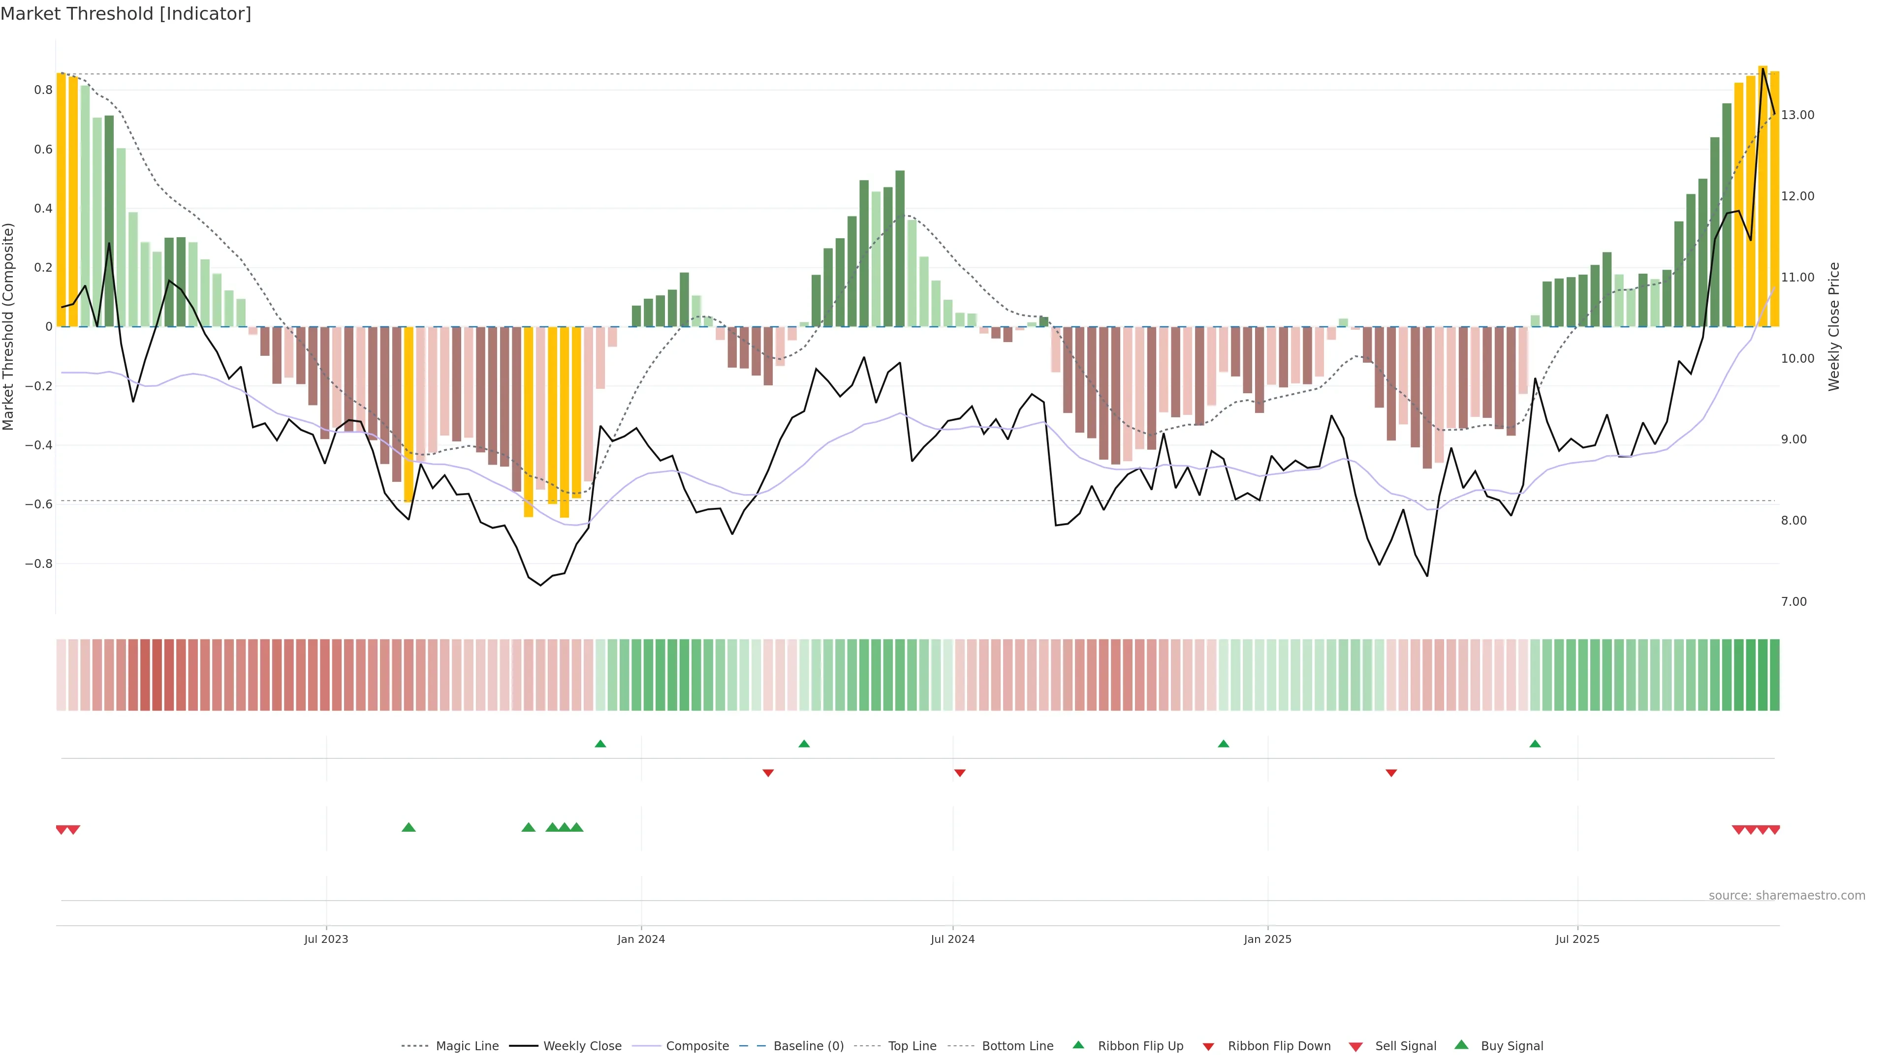Toggle the Magic Line legend entry
The image size is (1890, 1063).
point(467,1046)
